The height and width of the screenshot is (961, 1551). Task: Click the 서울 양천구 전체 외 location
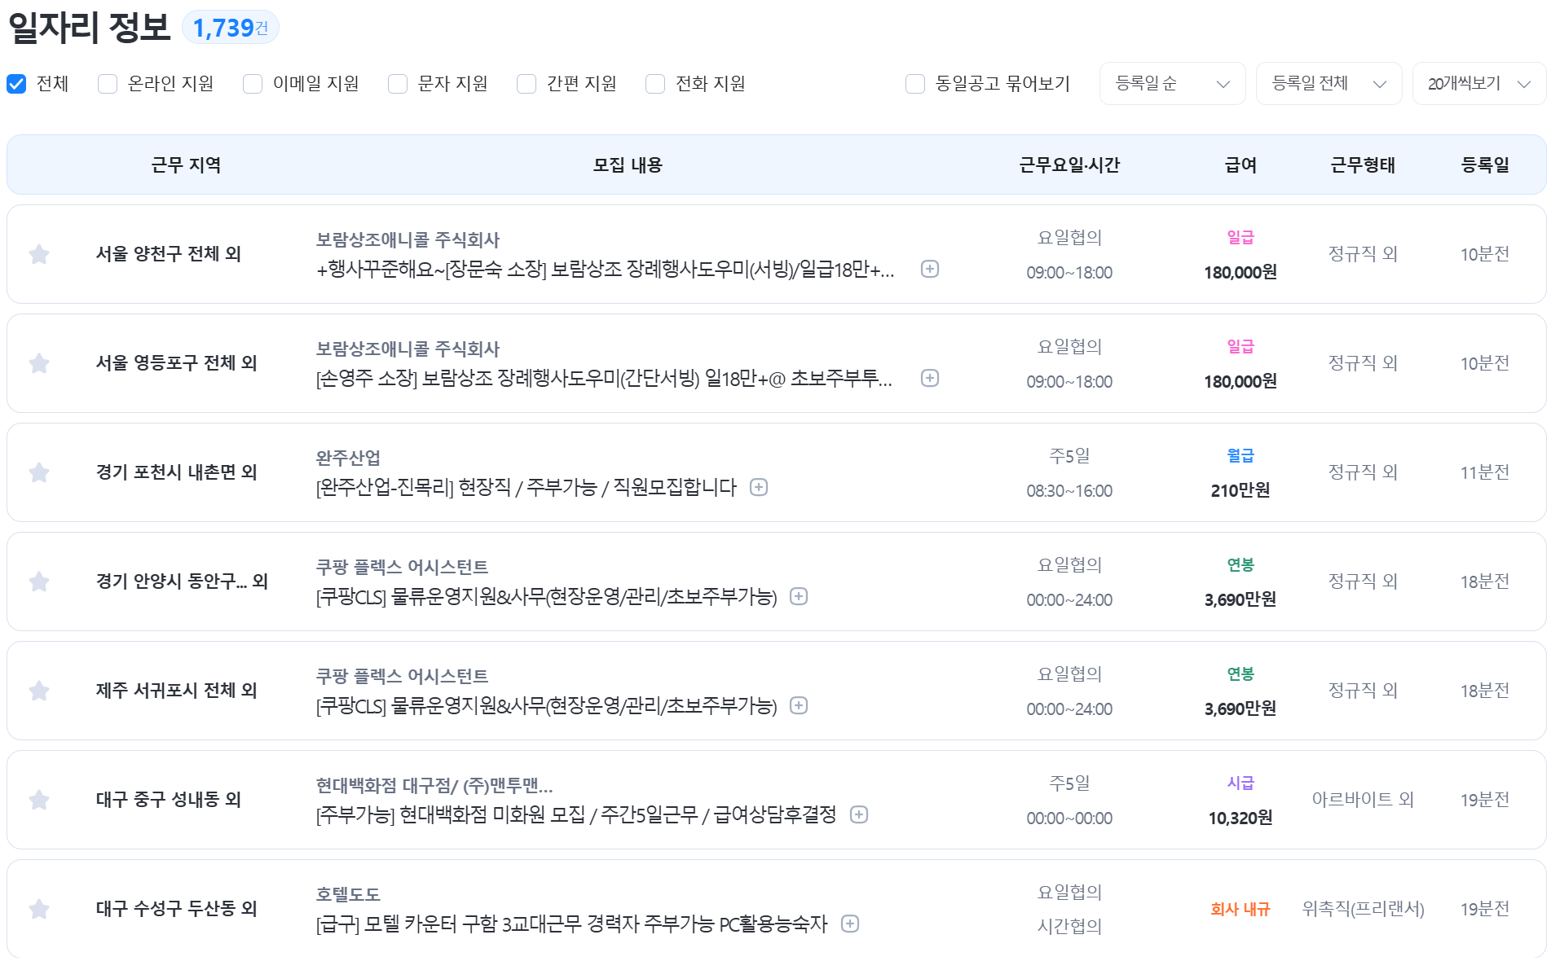(x=169, y=254)
